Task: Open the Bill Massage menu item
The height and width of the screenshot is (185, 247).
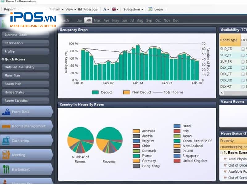Action: 89,9
